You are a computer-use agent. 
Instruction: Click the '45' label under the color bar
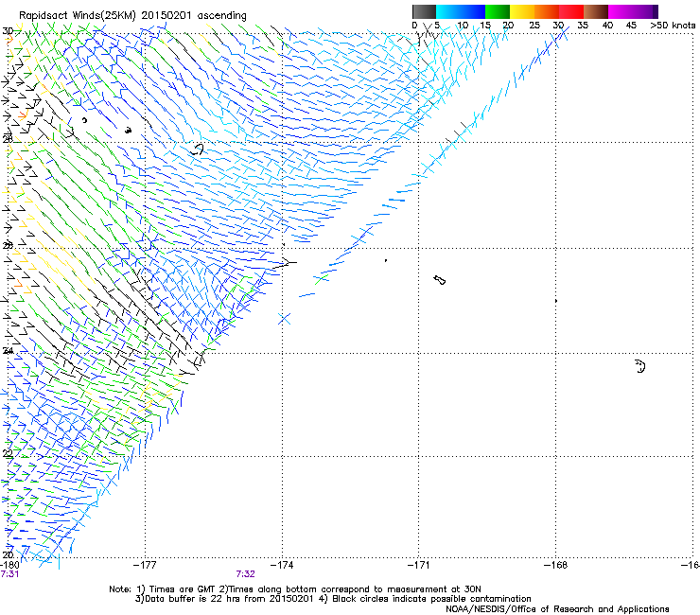[x=631, y=26]
